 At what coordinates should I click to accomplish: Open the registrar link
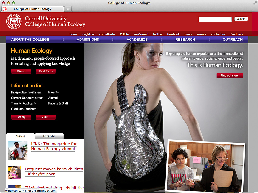point(88,34)
